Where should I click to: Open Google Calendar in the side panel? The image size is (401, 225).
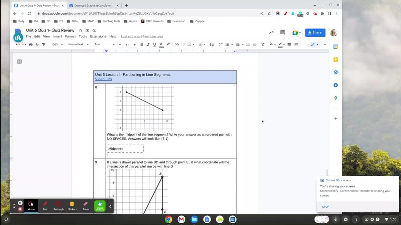(x=336, y=47)
